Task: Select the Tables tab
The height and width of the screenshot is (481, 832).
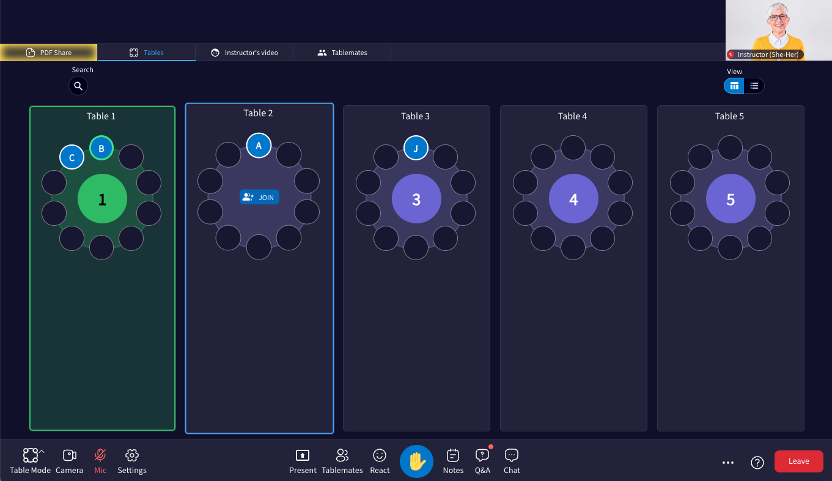Action: [147, 53]
